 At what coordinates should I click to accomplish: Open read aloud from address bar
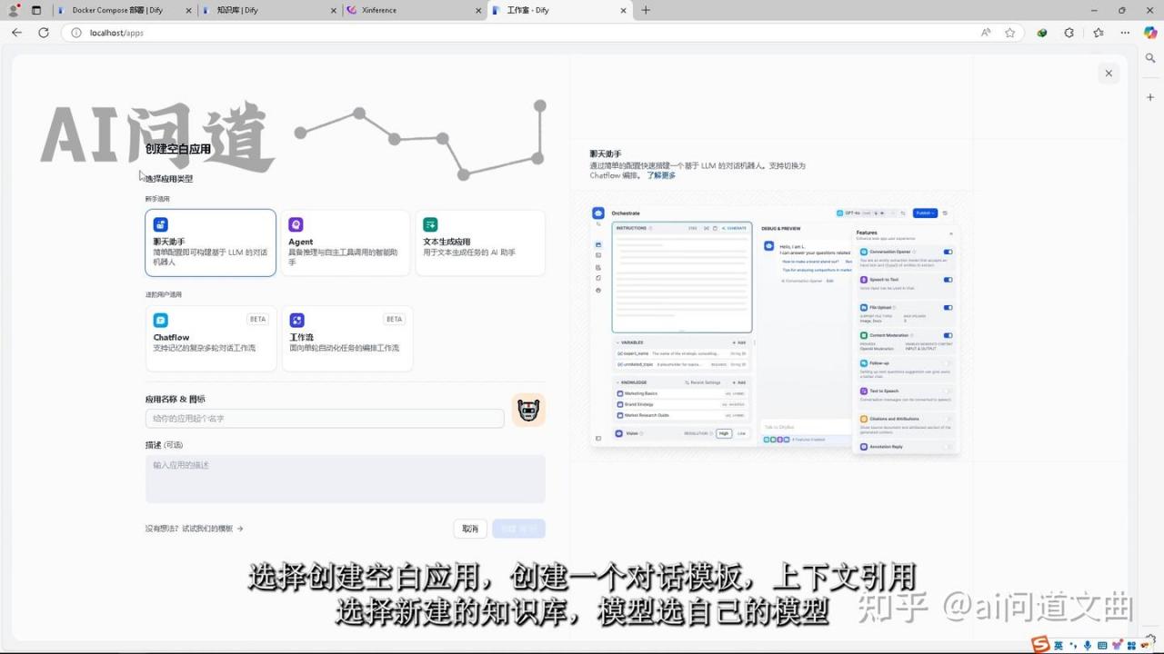click(x=986, y=33)
